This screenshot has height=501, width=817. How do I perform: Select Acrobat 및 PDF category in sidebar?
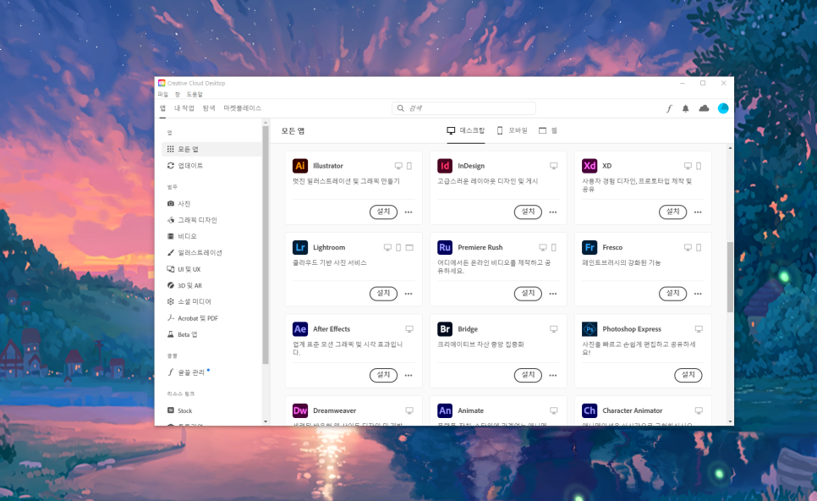click(211, 318)
